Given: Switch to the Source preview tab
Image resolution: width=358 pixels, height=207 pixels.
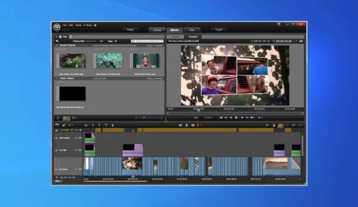Looking at the screenshot, I should tap(175, 37).
